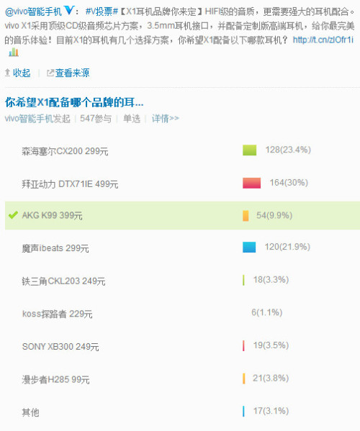
Task: Expand poll details via 详情>>
Action: coord(166,119)
